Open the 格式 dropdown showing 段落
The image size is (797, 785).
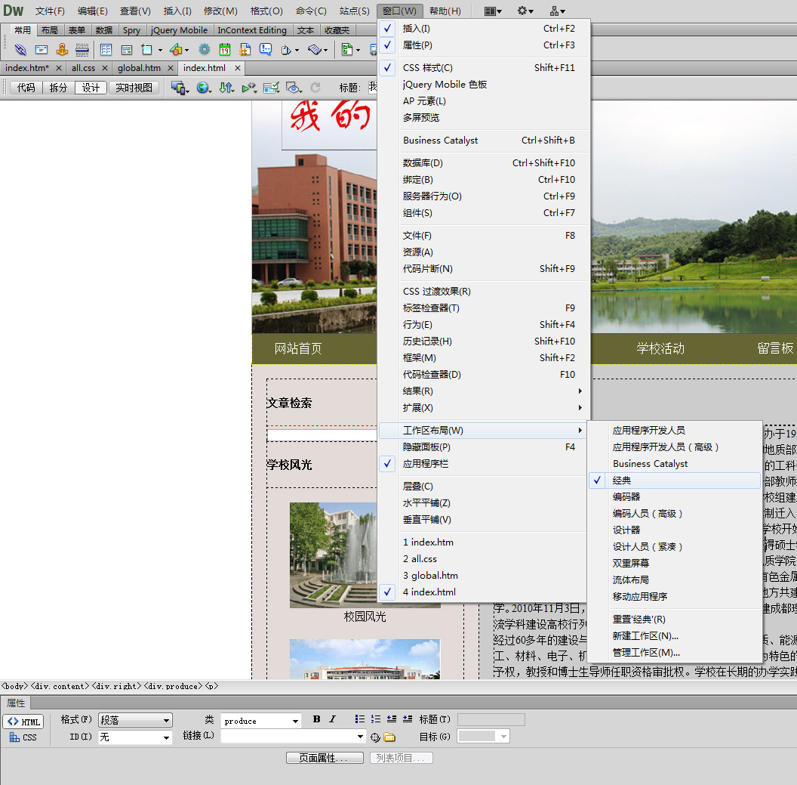[136, 721]
